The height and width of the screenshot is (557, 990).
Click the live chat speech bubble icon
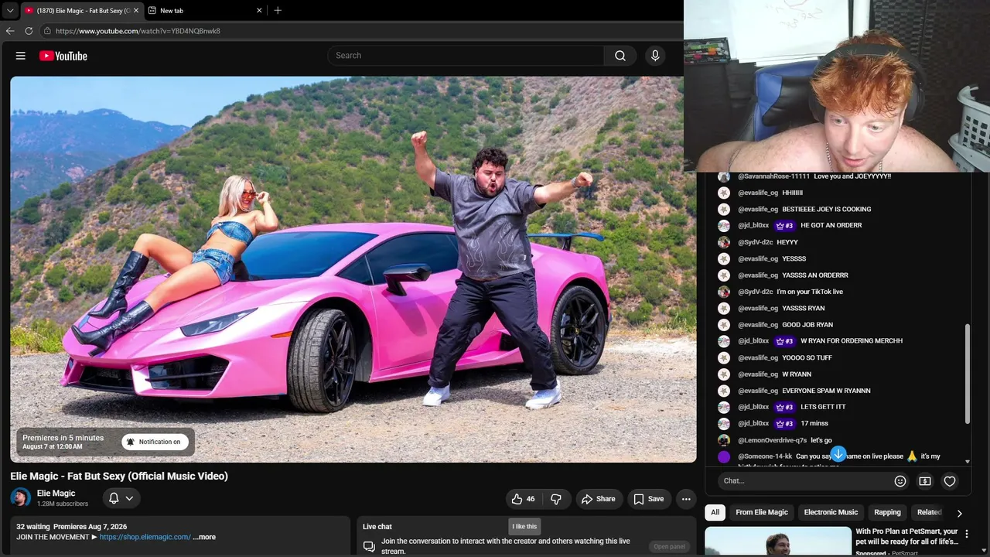pyautogui.click(x=369, y=546)
